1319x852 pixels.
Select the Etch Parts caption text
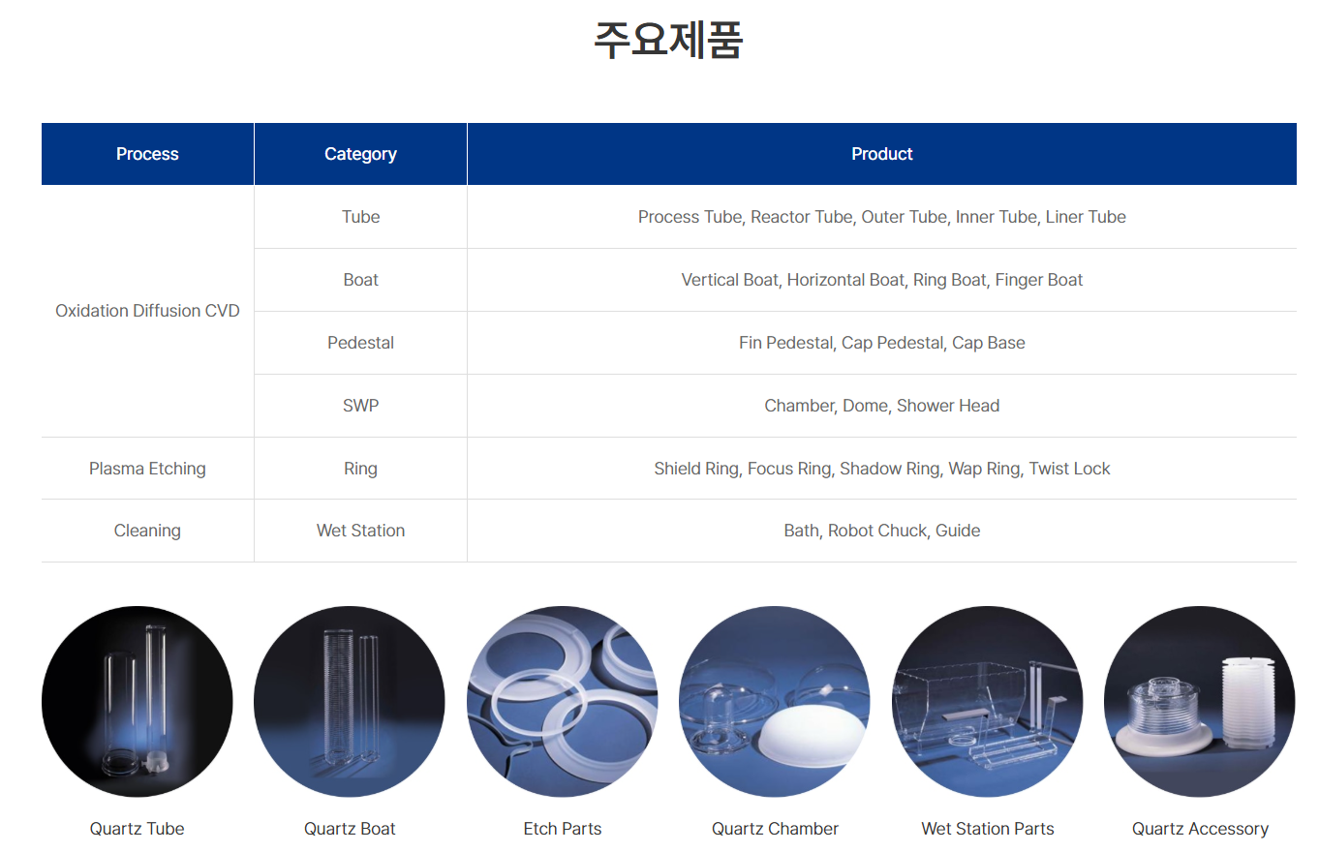[562, 829]
